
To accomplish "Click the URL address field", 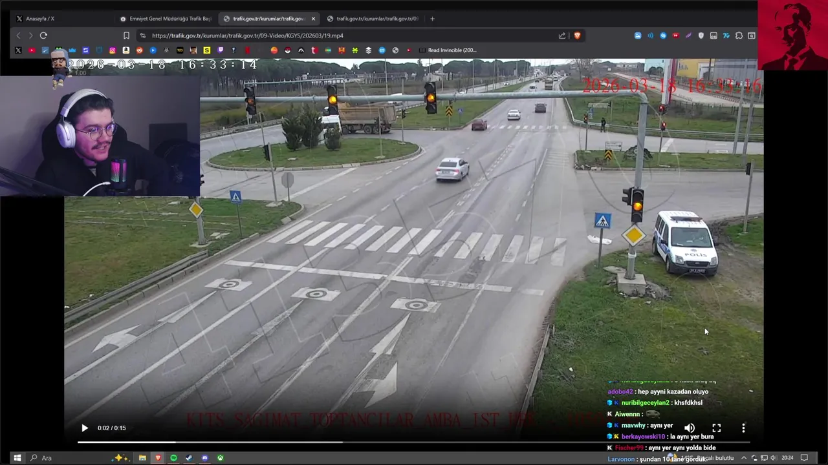I will click(x=349, y=36).
